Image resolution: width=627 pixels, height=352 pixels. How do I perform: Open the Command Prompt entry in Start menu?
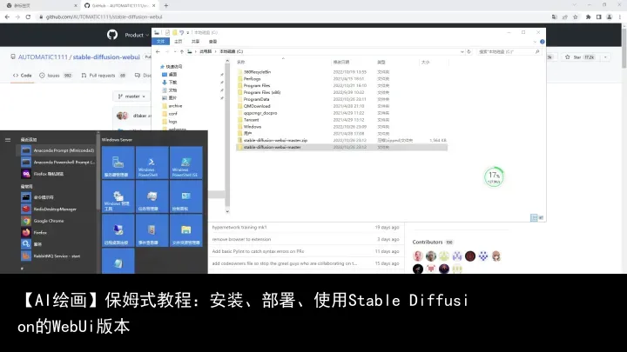click(58, 197)
